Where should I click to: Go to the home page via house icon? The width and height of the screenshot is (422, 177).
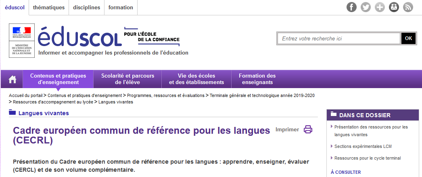coord(13,79)
